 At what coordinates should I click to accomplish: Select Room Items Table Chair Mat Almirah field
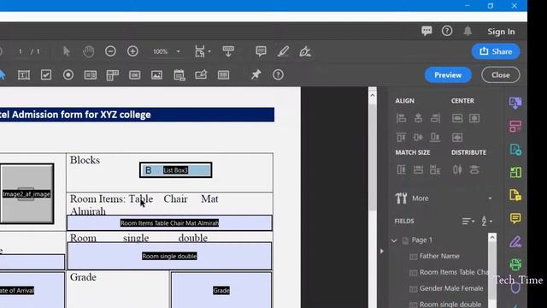[169, 222]
